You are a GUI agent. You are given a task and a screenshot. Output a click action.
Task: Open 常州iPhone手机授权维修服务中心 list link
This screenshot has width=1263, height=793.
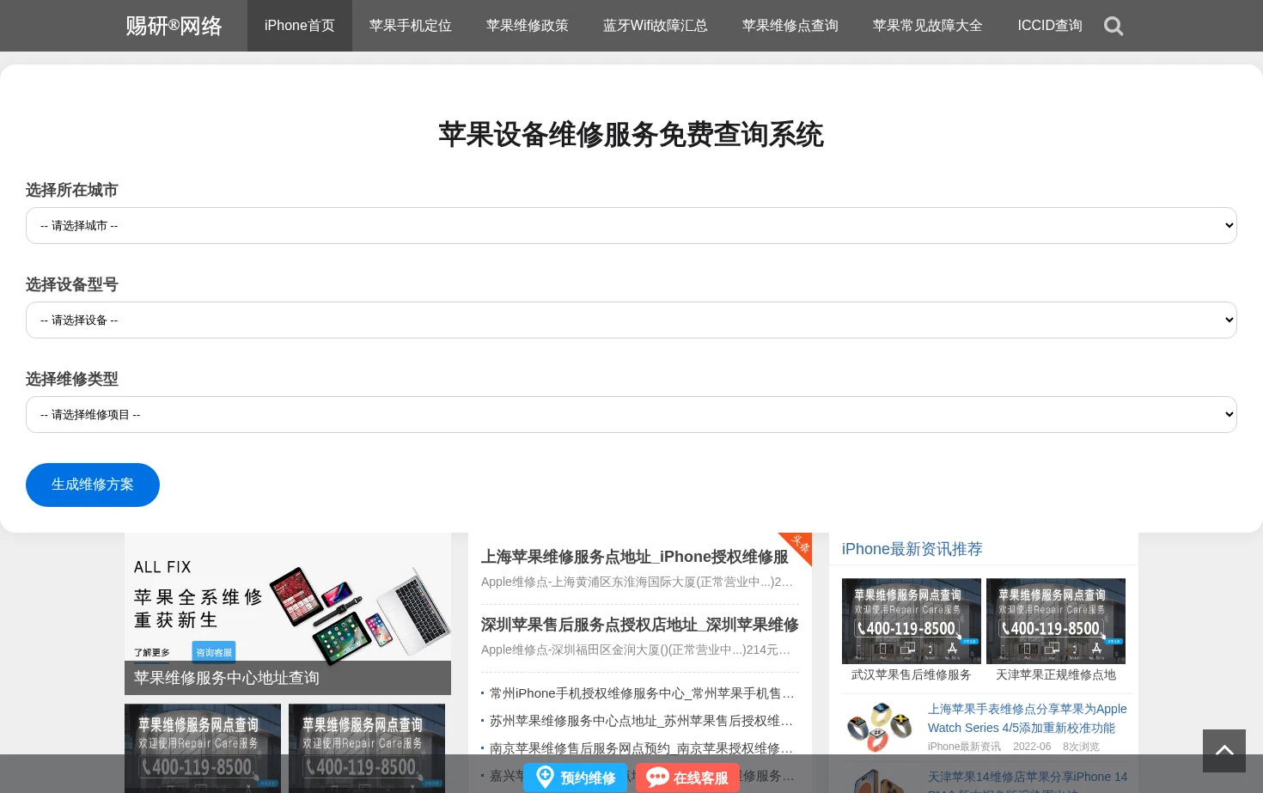point(642,693)
